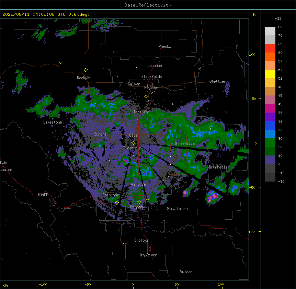This screenshot has width=296, height=289.
Task: Click the Cochrane city label
Action: tap(111, 195)
